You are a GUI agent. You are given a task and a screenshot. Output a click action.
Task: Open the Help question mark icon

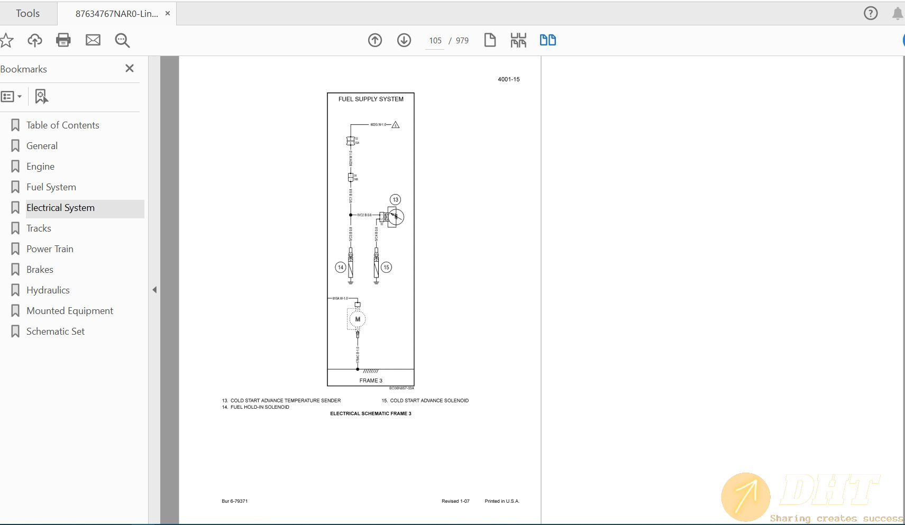(870, 13)
